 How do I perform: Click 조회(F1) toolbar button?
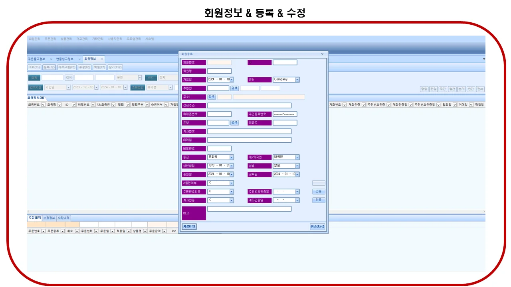34,67
